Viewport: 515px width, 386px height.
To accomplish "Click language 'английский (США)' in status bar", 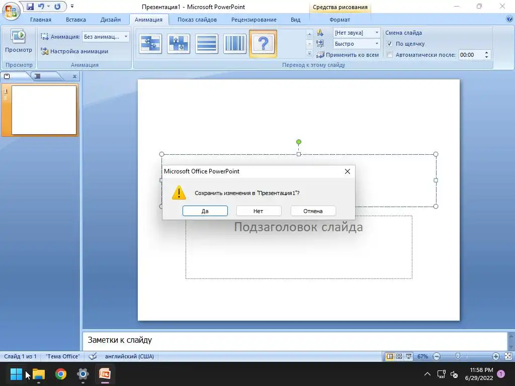I will pos(129,356).
